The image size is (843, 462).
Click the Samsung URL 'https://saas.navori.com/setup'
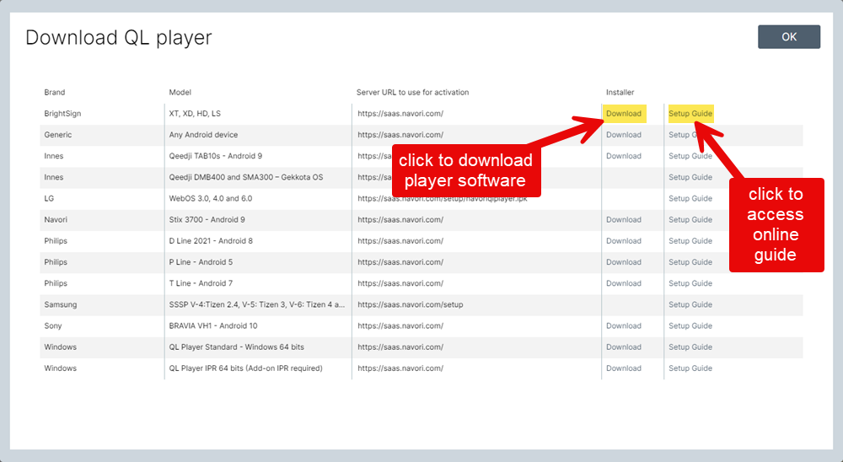[x=411, y=304]
